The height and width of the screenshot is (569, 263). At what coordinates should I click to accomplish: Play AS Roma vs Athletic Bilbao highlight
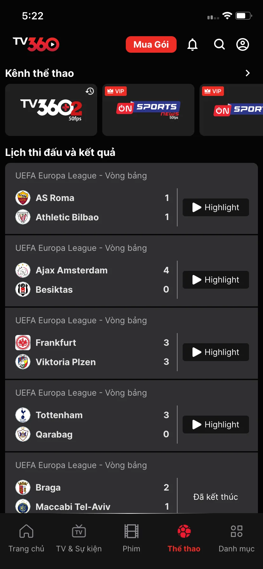coord(216,207)
